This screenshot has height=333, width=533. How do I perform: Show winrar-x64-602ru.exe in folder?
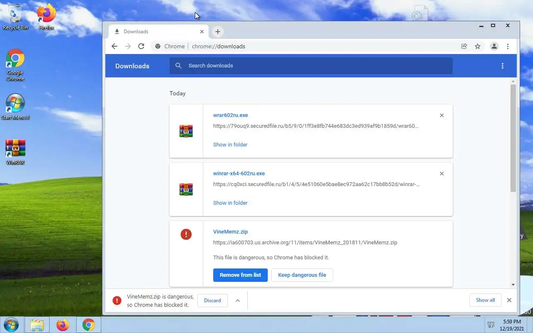[x=230, y=203]
